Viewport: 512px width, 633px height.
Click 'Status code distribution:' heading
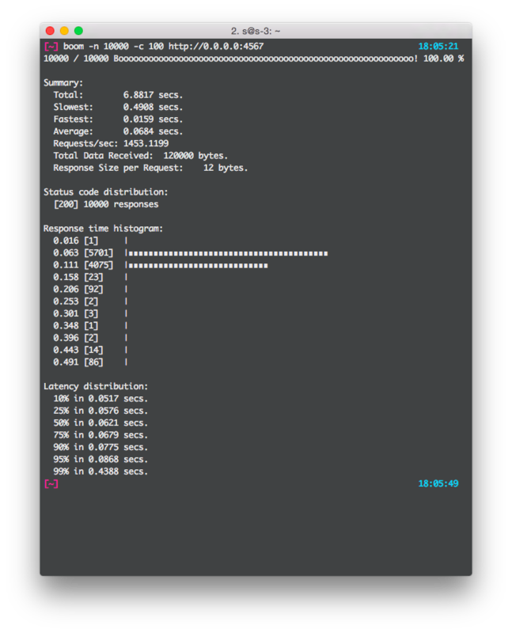[106, 192]
